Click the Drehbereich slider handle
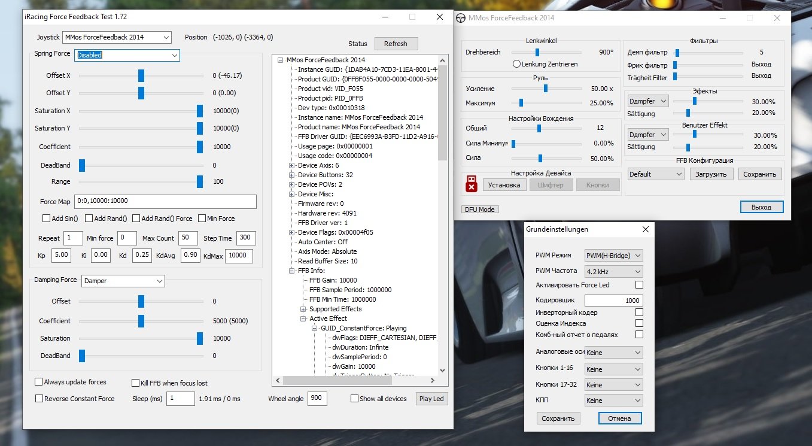The image size is (812, 446). click(x=537, y=52)
